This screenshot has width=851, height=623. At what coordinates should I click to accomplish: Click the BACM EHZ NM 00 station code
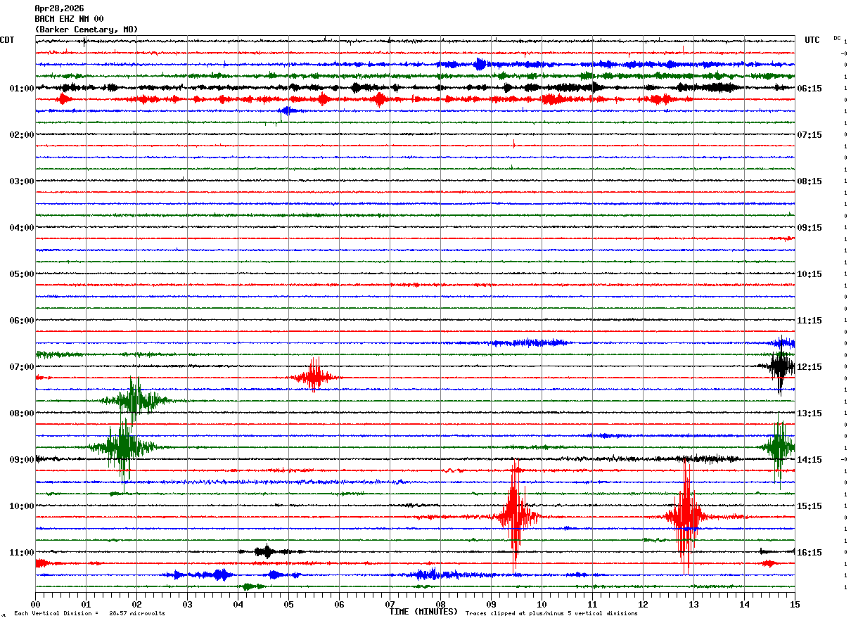(69, 19)
